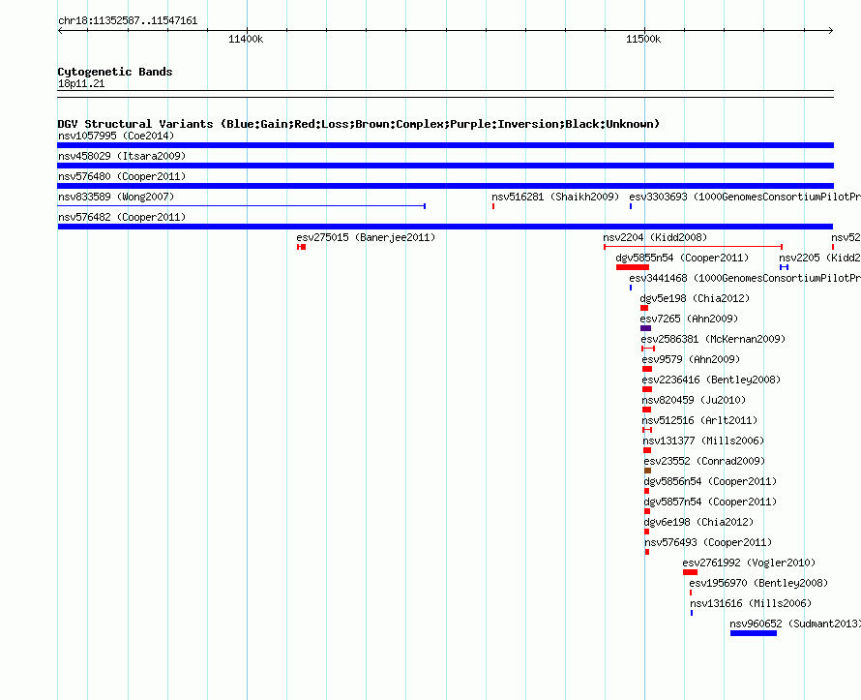
Task: Open the nsv131616 (Mills2006) label
Action: point(751,603)
